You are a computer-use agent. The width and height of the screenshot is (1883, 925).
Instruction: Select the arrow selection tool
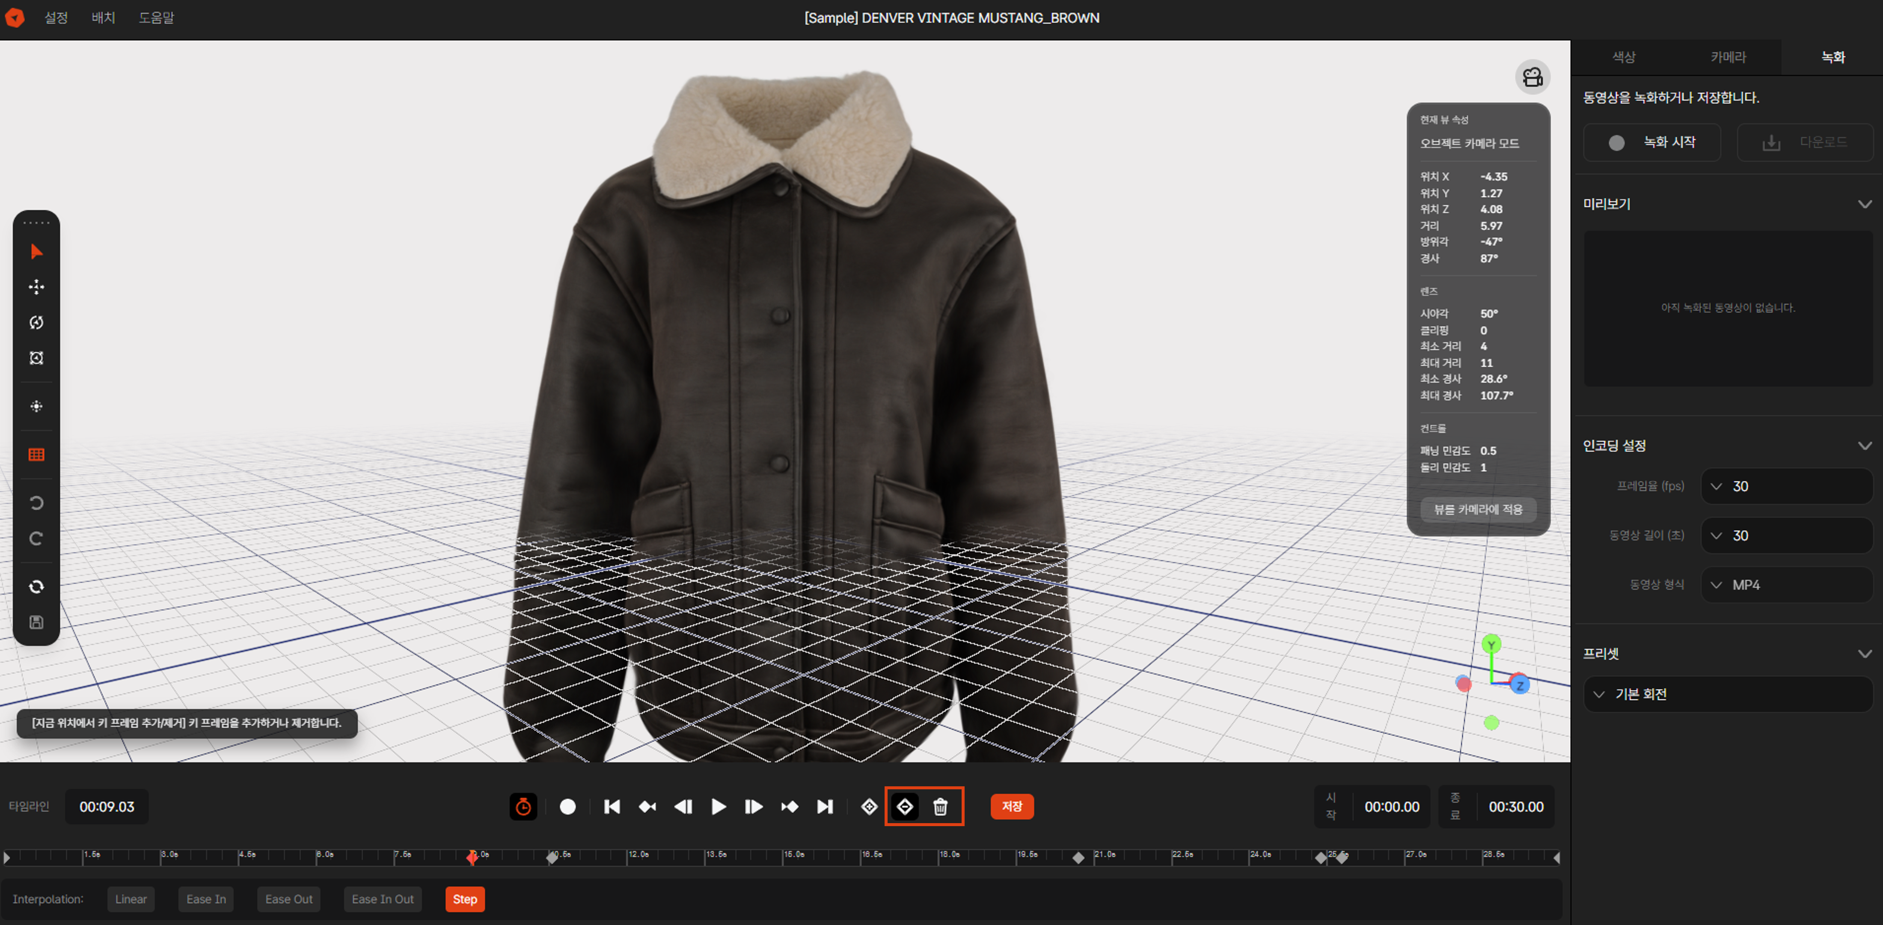coord(36,252)
